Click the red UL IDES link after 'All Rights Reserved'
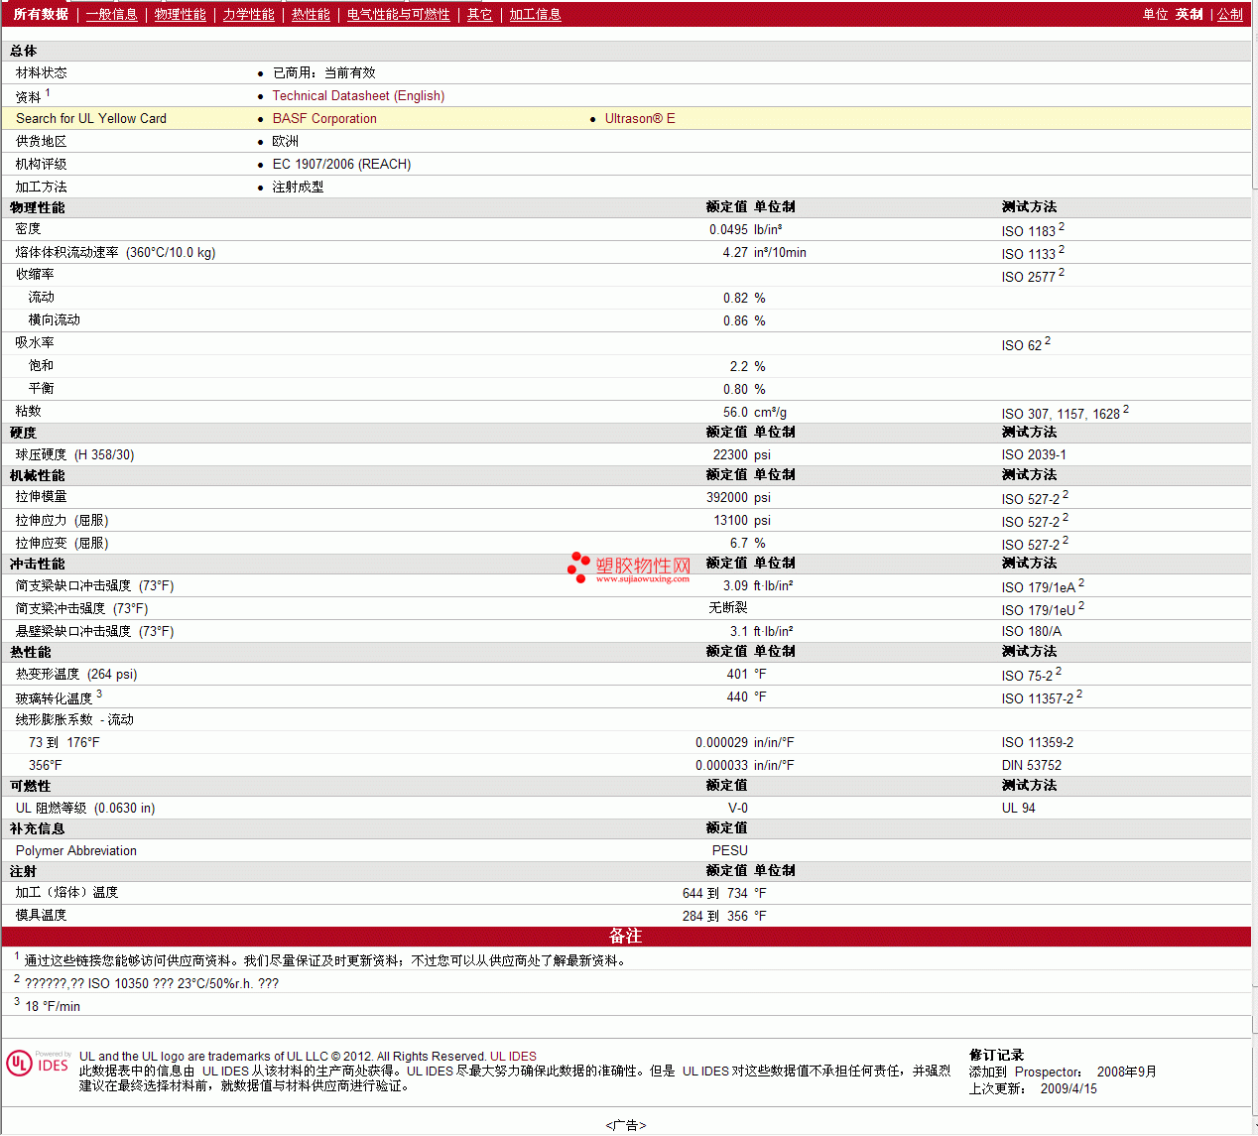 pyautogui.click(x=513, y=1056)
